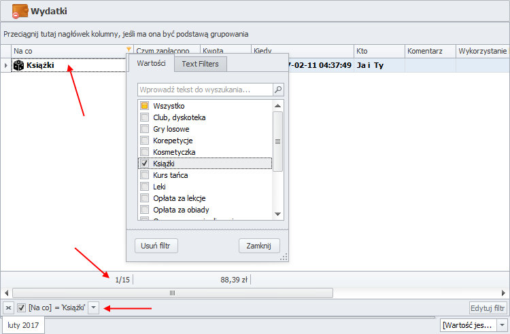Uncheck the Książki filter checkbox
Image resolution: width=510 pixels, height=334 pixels.
pos(144,164)
